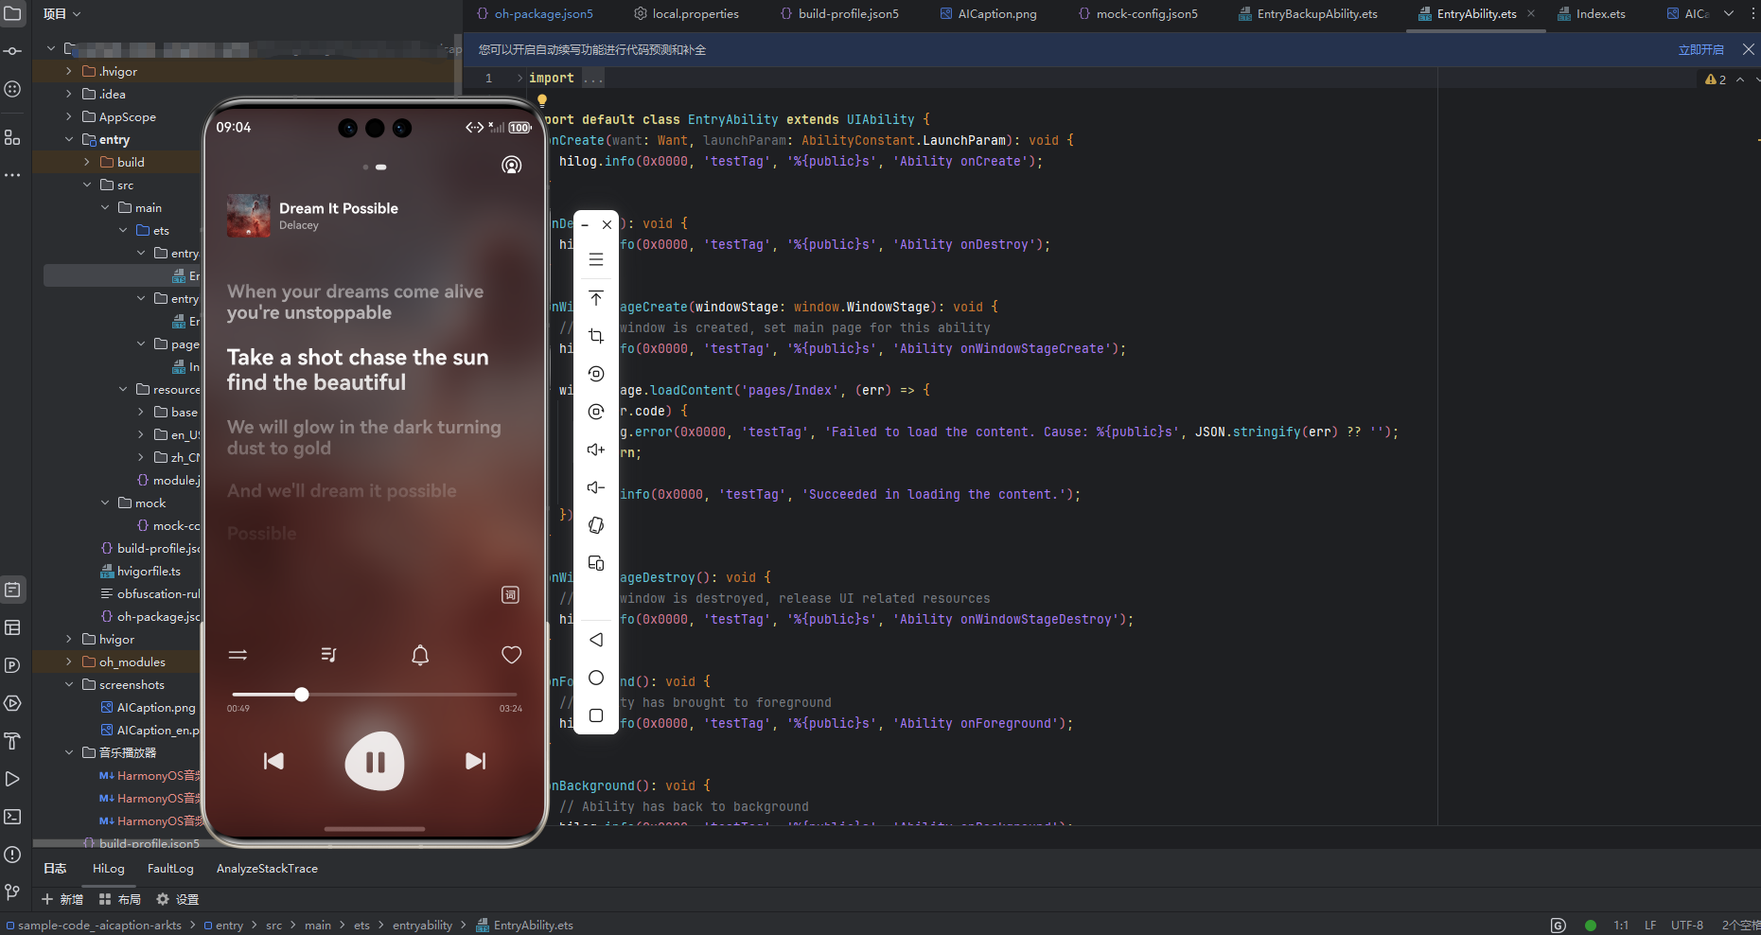This screenshot has width=1761, height=935.
Task: Toggle the heart favorite for Dream It Possible
Action: point(511,655)
